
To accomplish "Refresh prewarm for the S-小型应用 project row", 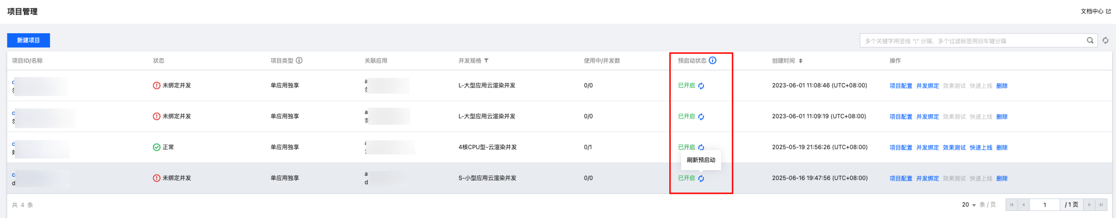I will point(701,179).
